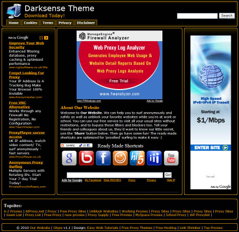
Task: Click the blue iii shortcut icon
Action: (154, 158)
